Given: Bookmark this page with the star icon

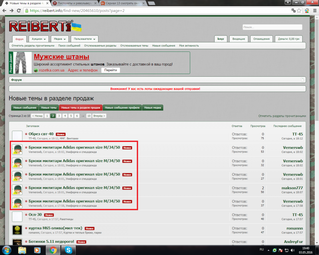Looking at the screenshot, I should 299,11.
